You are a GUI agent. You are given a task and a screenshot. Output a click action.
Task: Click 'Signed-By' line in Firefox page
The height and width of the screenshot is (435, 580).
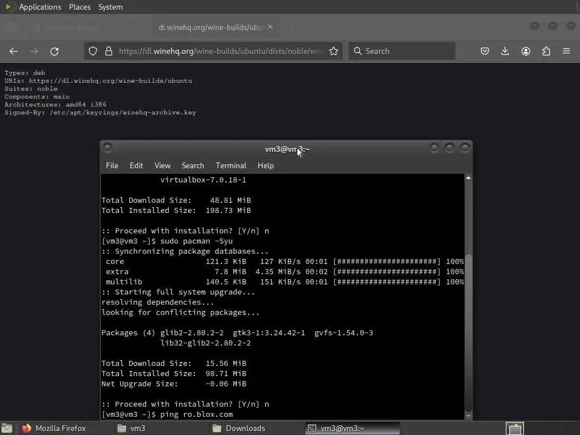(x=100, y=113)
